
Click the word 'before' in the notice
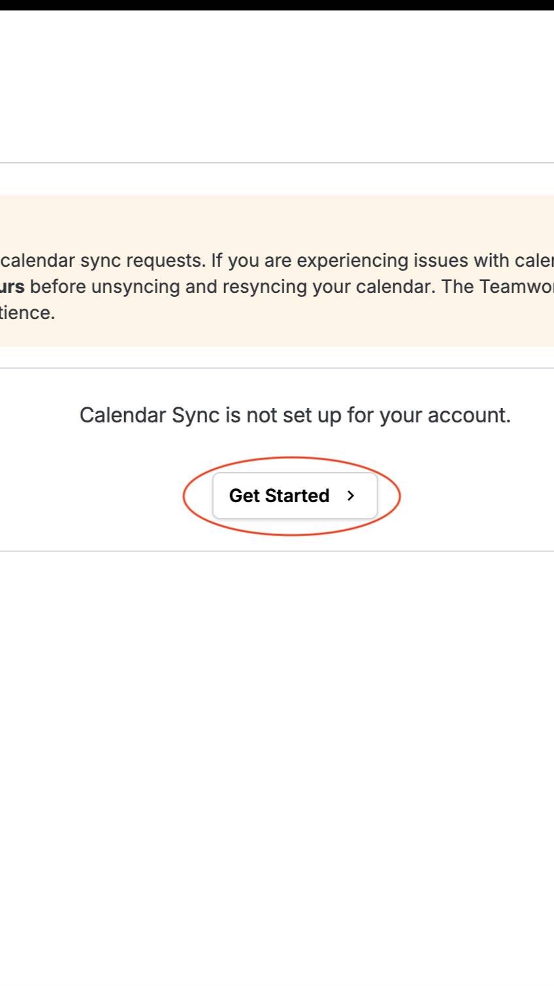[x=62, y=286]
